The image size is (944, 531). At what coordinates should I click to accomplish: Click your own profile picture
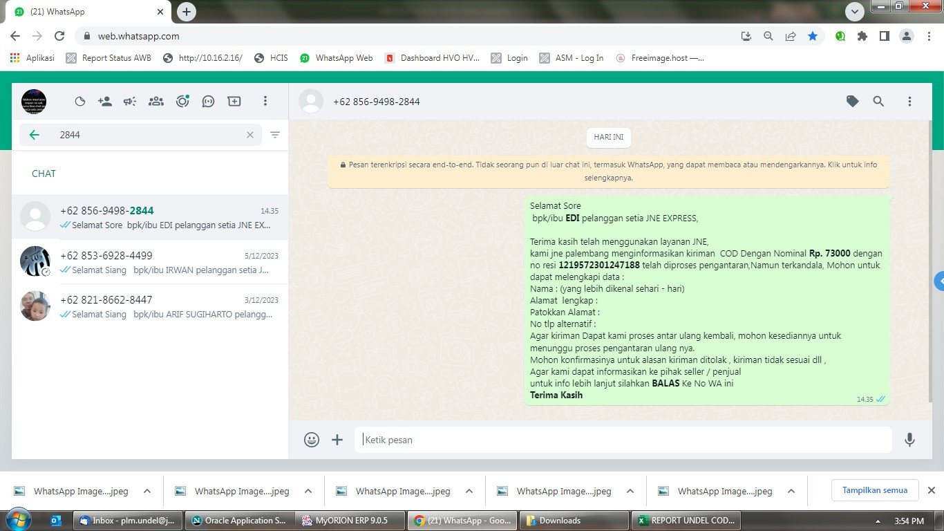click(34, 102)
